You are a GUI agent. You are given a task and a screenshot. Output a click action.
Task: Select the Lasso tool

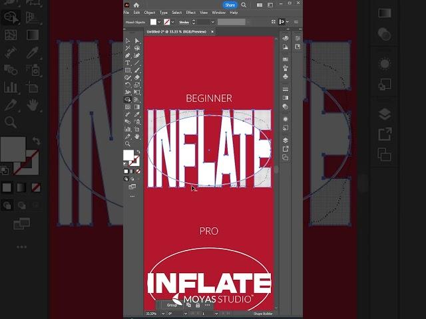(137, 48)
